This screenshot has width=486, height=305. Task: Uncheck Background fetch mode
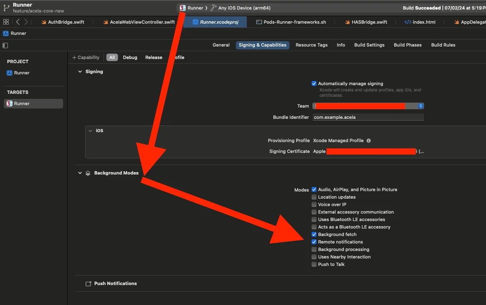click(314, 234)
